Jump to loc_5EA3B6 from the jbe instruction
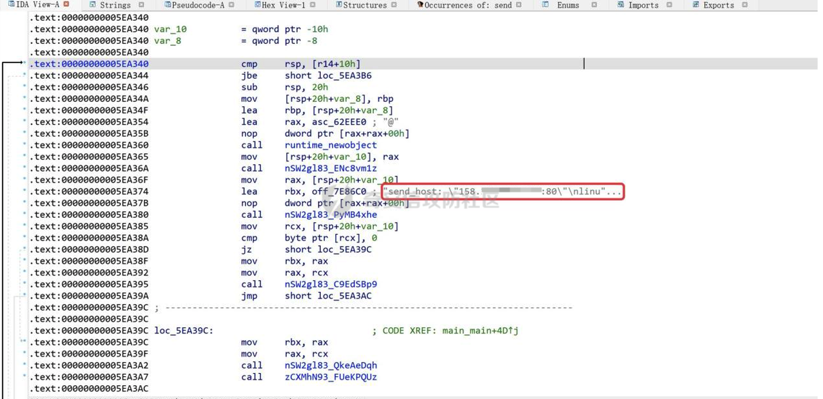 pos(345,76)
